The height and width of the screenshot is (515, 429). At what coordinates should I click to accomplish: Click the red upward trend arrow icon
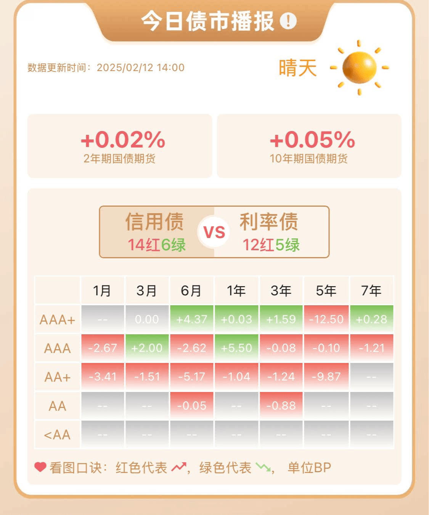(x=178, y=467)
